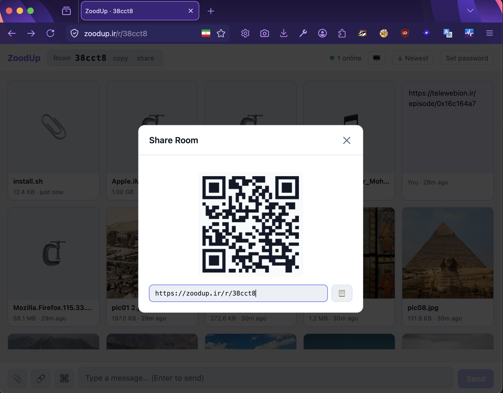Open the browser hamburger menu
Image resolution: width=503 pixels, height=393 pixels.
(x=490, y=33)
